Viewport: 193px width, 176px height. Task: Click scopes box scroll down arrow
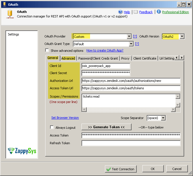[178, 105]
